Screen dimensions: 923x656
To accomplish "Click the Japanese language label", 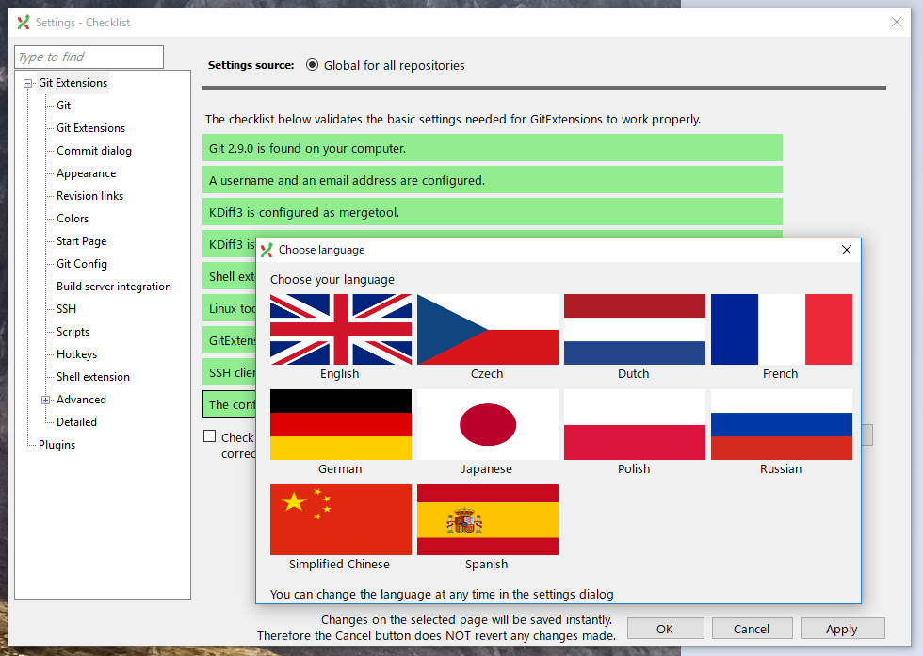I will click(x=486, y=469).
